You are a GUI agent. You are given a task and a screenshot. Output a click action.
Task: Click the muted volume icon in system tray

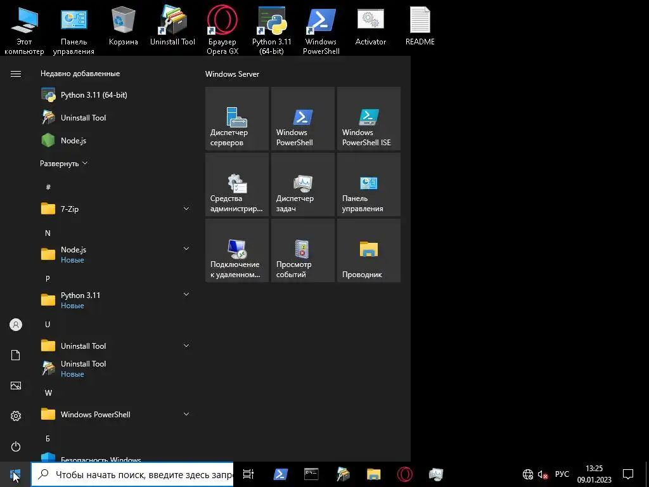pos(543,474)
